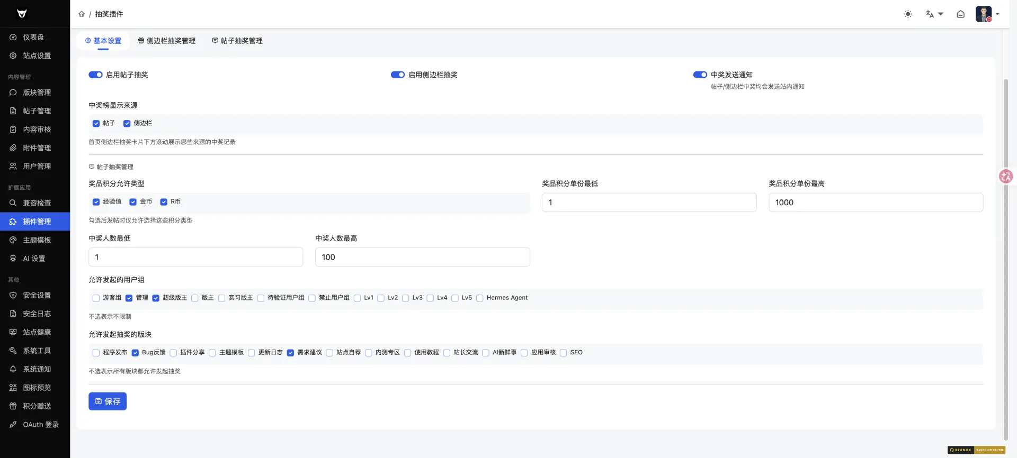The height and width of the screenshot is (458, 1017).
Task: Toggle light/dark theme sun icon
Action: (908, 14)
